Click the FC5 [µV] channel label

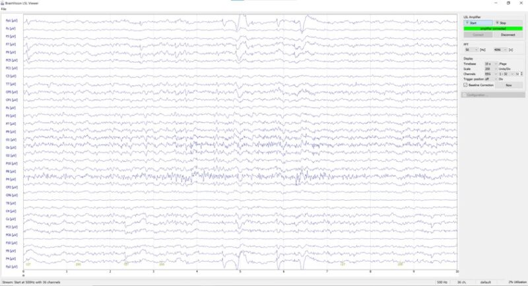point(11,60)
